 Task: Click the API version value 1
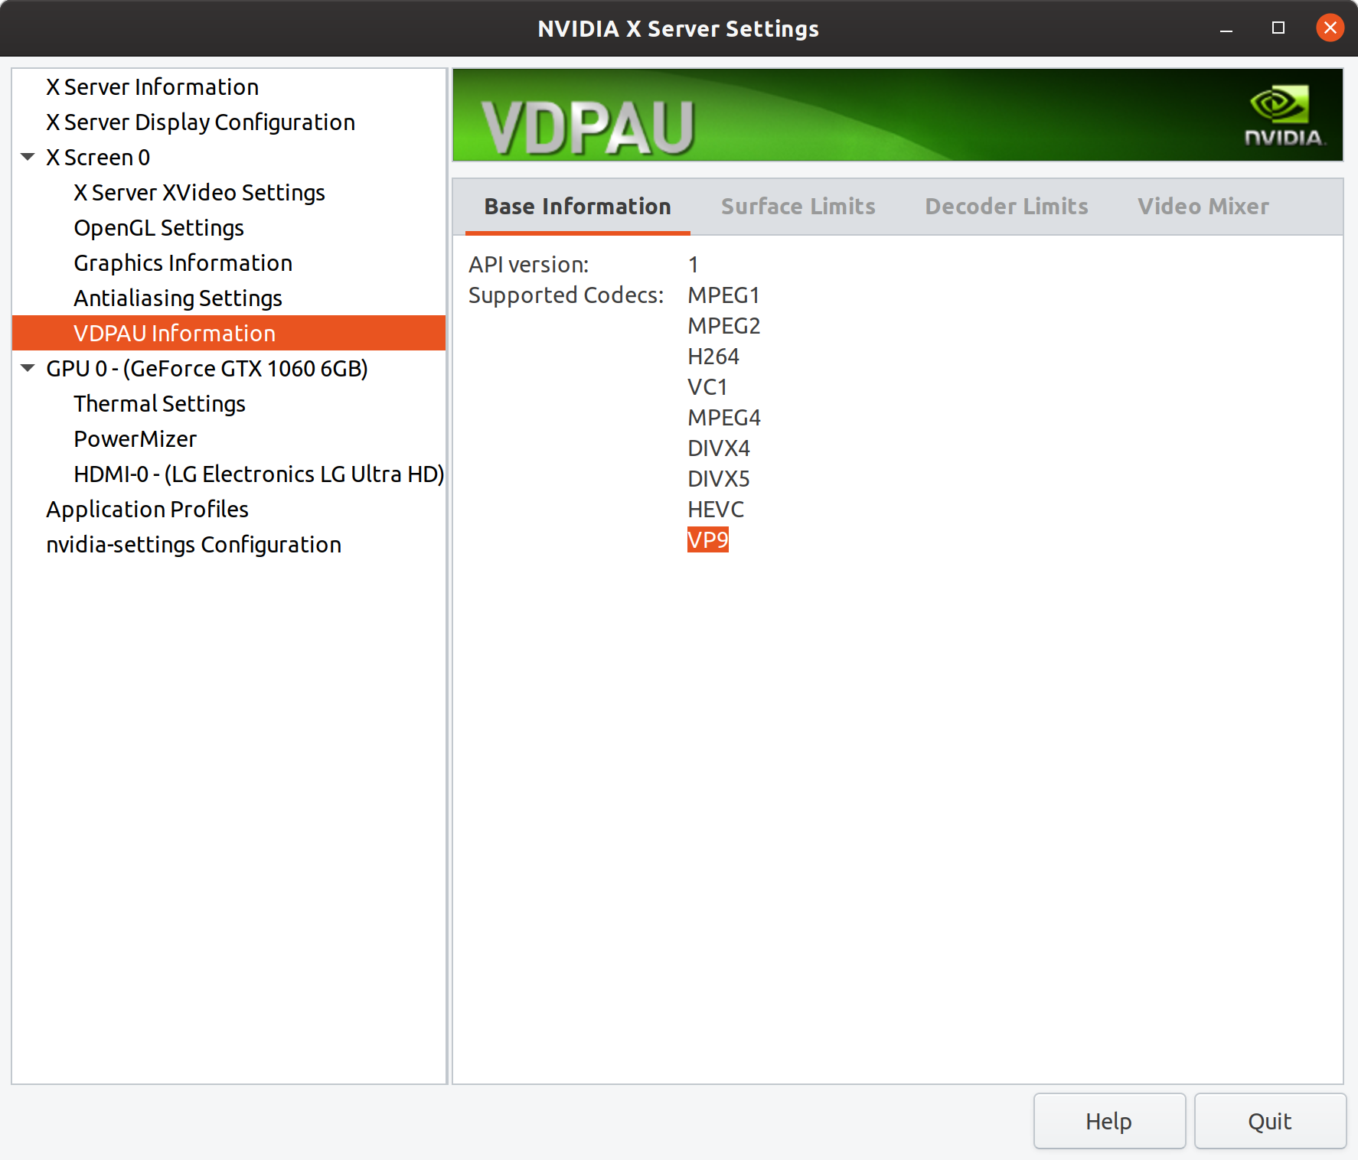693,264
